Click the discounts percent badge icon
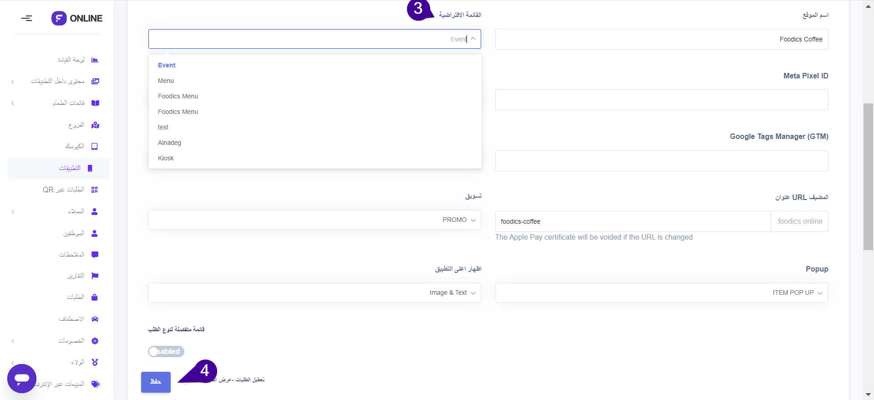 click(x=95, y=341)
